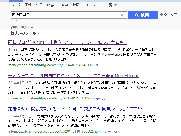
Task: Open キャッシュ link for internet.watch.impress.co.jp result
Action: coord(111,131)
